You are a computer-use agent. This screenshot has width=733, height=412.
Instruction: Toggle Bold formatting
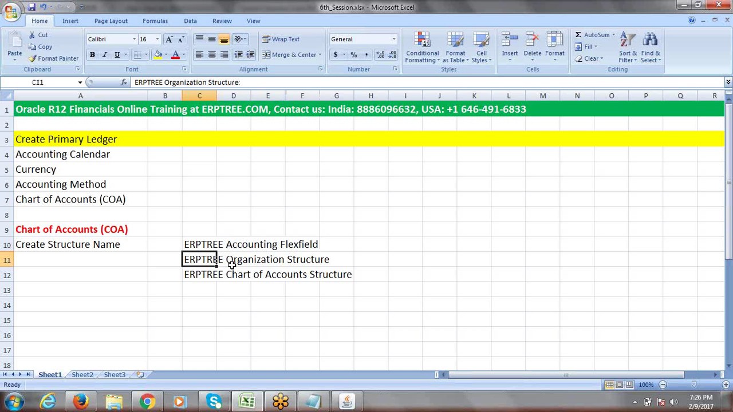coord(92,55)
